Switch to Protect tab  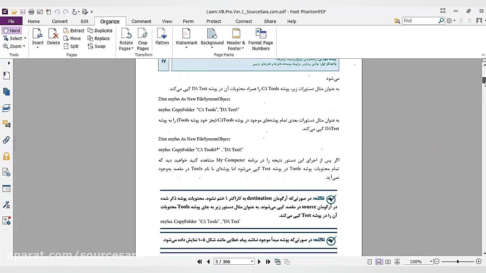click(x=213, y=21)
